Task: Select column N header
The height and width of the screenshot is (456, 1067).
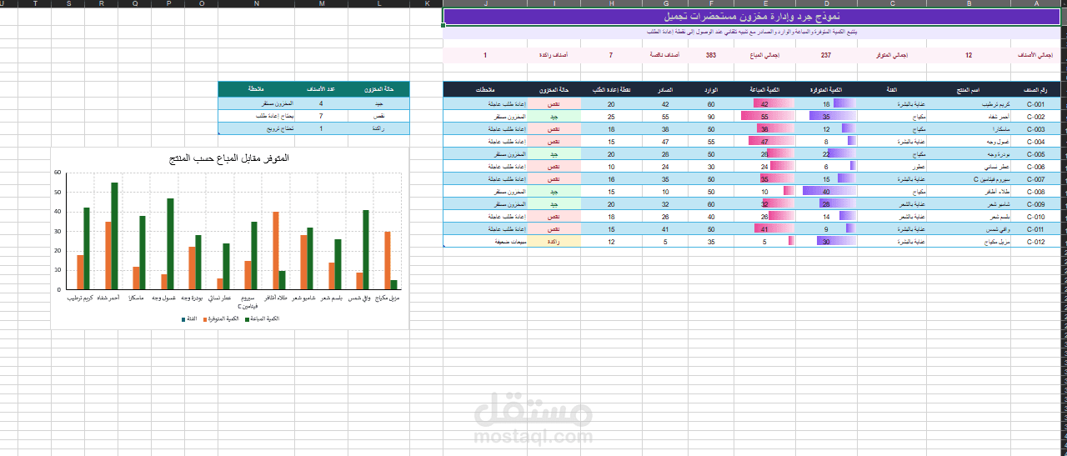Action: [256, 3]
